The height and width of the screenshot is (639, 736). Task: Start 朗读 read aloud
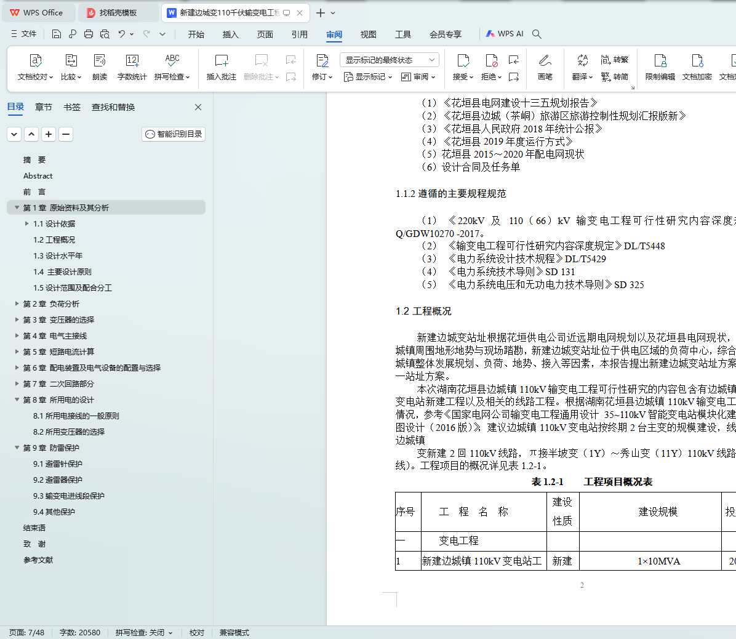100,68
